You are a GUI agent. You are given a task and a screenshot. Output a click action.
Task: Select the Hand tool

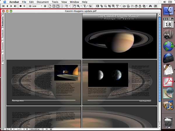click(x=74, y=6)
